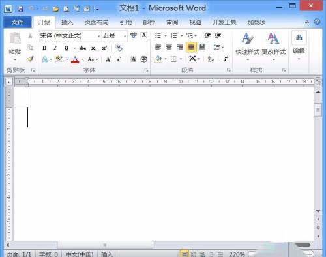Open the font size dropdown 五号
326x257 pixels.
pyautogui.click(x=114, y=35)
